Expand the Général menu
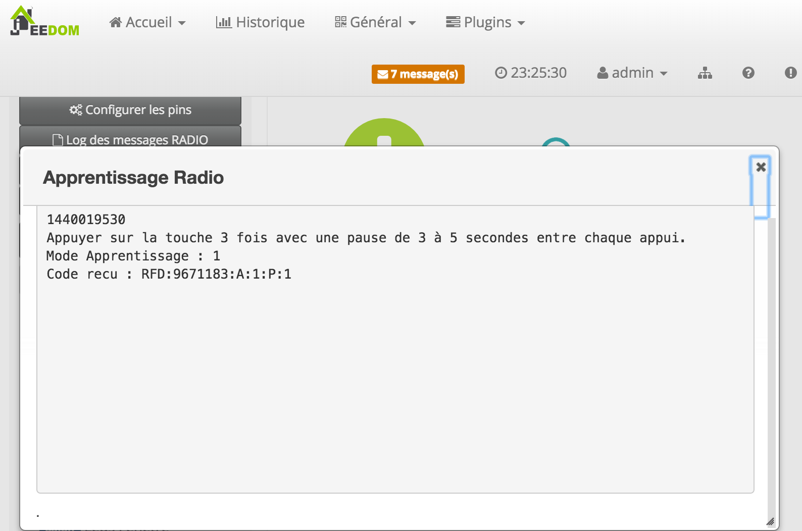Viewport: 802px width, 531px height. 375,22
